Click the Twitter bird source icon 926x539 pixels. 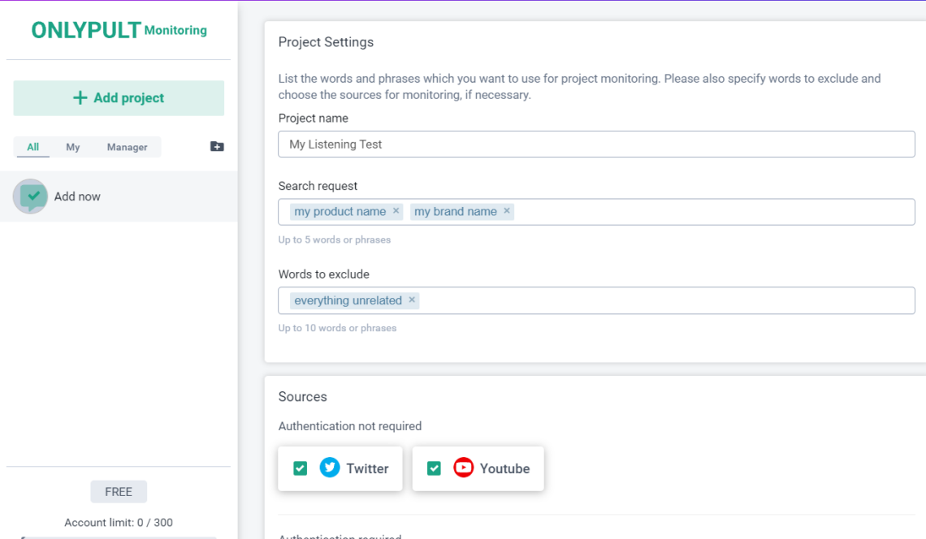(329, 468)
